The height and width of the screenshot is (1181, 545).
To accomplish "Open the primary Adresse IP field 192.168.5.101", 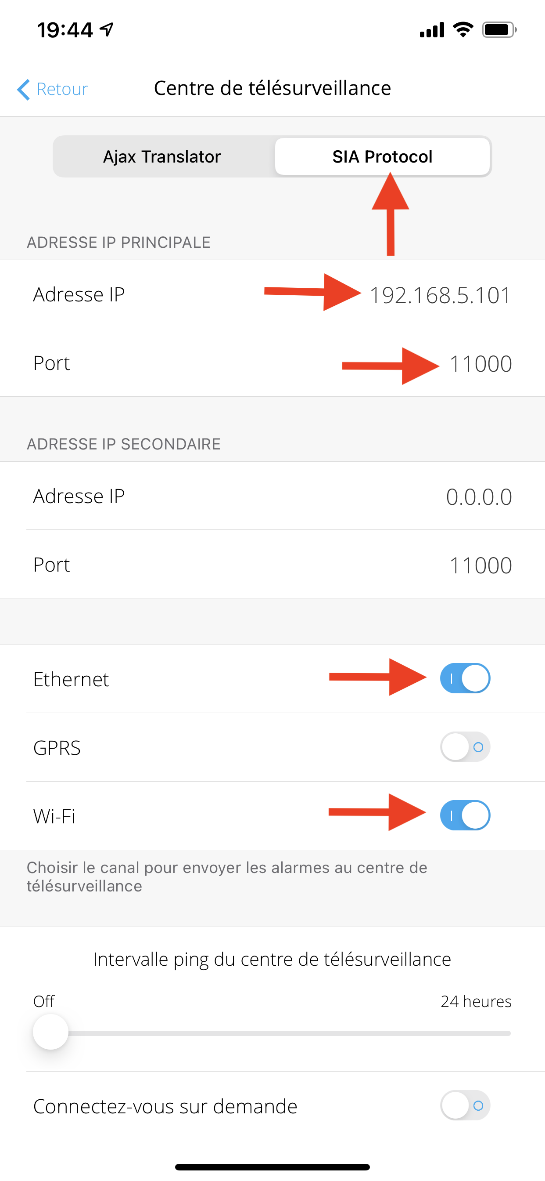I will (440, 295).
